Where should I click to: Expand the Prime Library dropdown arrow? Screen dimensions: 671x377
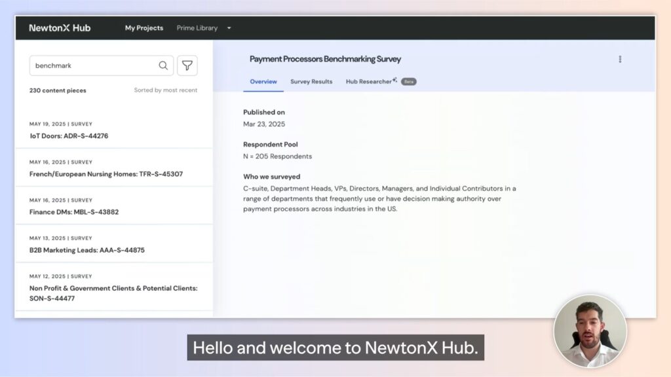point(229,28)
